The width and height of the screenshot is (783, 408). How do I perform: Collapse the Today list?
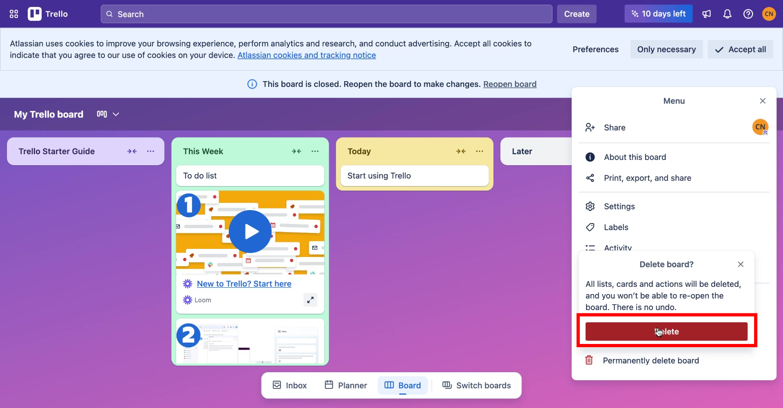(x=461, y=151)
